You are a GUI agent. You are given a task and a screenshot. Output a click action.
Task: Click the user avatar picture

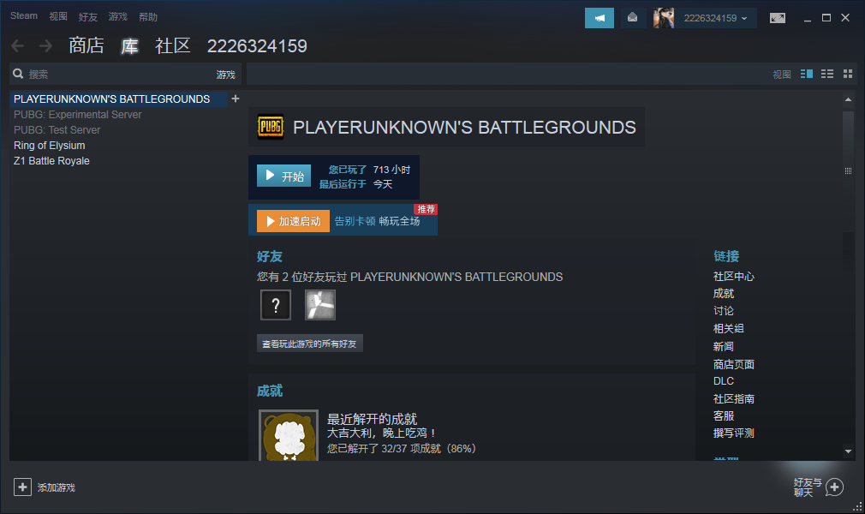coord(664,18)
